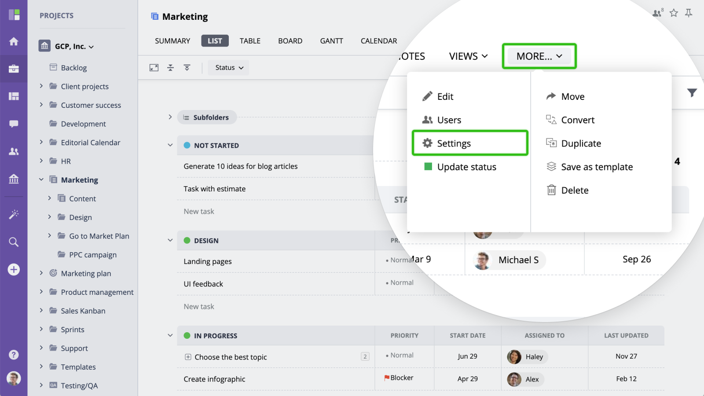Image resolution: width=704 pixels, height=396 pixels.
Task: Click the subtask count badge showing 2
Action: [x=365, y=356]
